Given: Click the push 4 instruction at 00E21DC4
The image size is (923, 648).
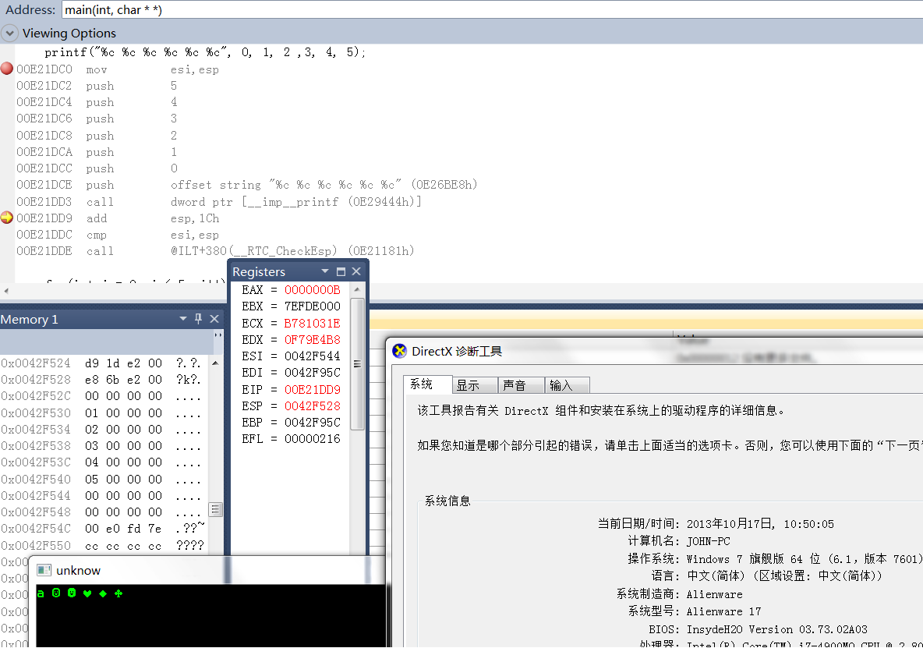Looking at the screenshot, I should click(x=97, y=102).
